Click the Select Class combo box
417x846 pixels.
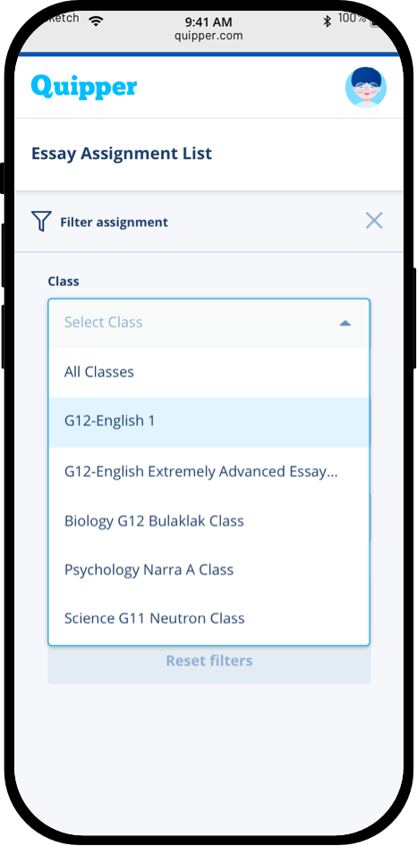pyautogui.click(x=209, y=323)
